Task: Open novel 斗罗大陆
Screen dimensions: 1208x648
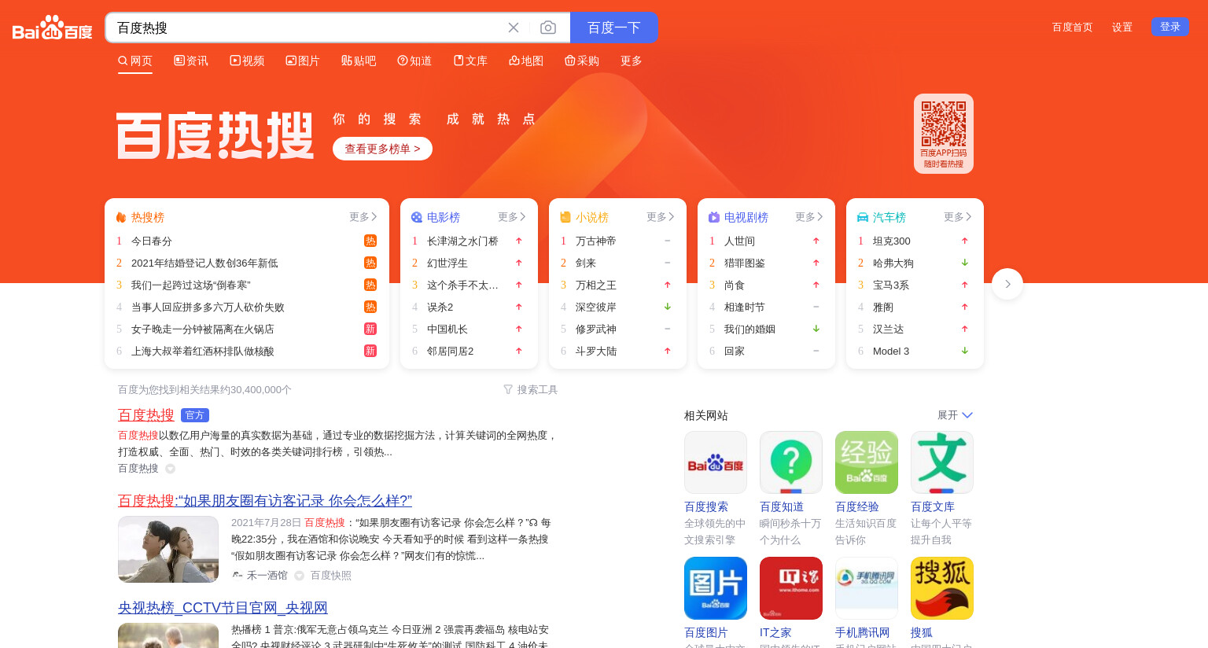Action: click(x=596, y=351)
